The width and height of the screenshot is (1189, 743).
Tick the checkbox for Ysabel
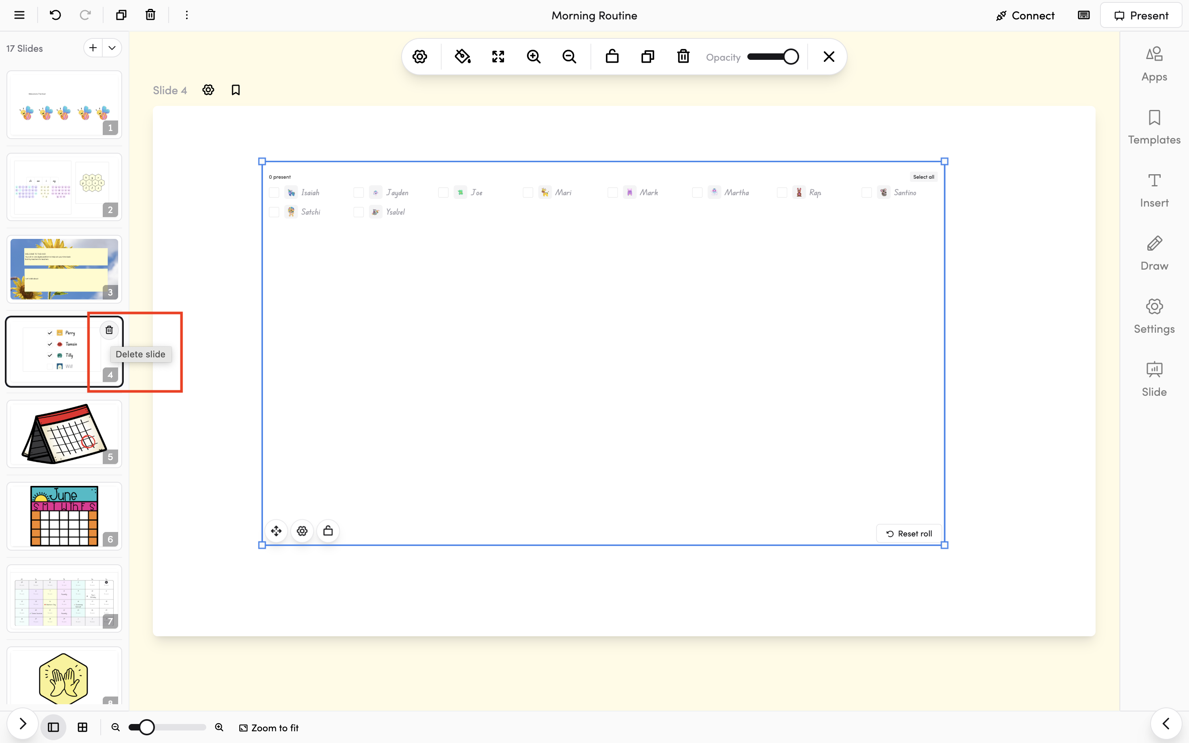(x=358, y=212)
